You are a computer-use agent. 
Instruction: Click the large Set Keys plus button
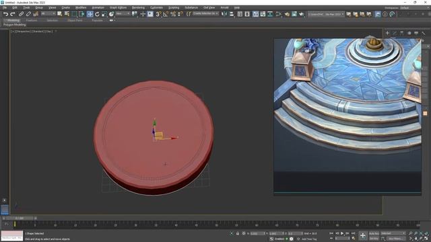(x=363, y=235)
